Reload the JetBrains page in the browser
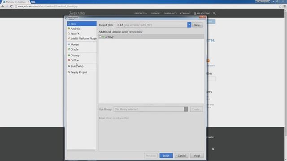 [11, 6]
